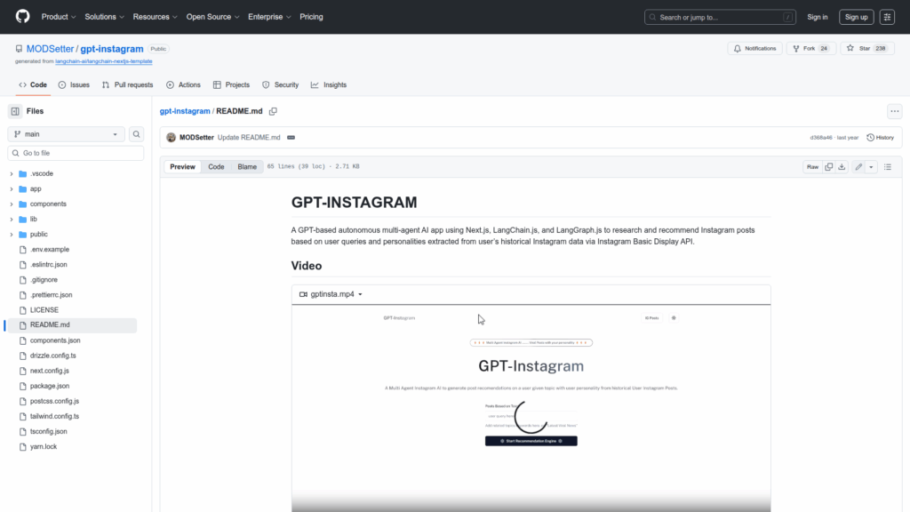
Task: Focus the Go to file input
Action: (76, 153)
